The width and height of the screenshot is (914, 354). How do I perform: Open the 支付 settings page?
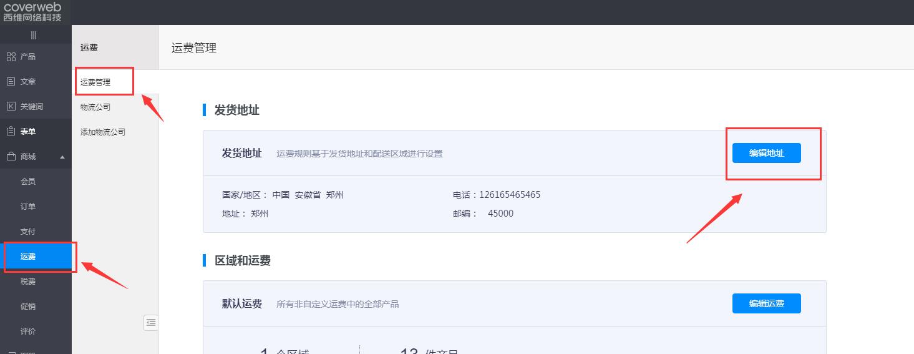click(x=28, y=232)
